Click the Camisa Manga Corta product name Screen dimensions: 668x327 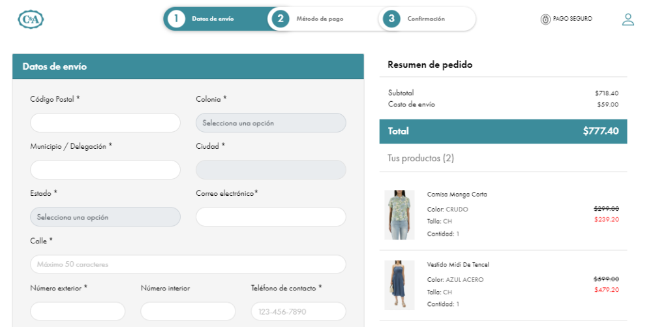pos(457,195)
